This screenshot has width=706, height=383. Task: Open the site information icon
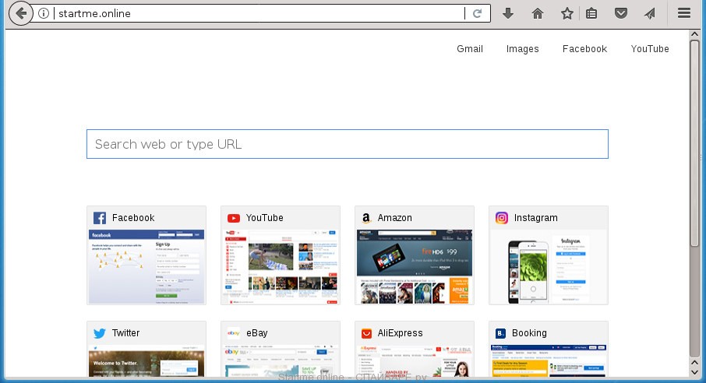(x=44, y=13)
